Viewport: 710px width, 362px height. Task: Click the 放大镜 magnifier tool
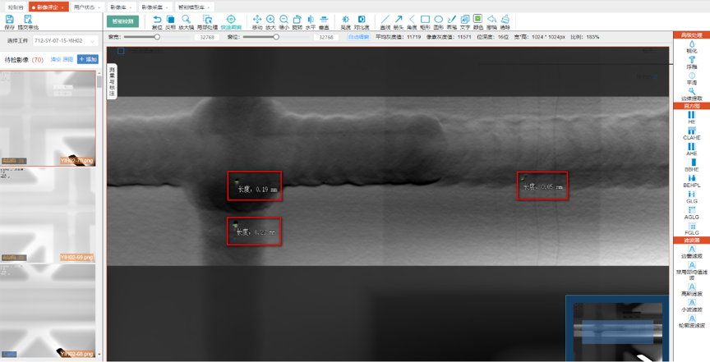187,21
